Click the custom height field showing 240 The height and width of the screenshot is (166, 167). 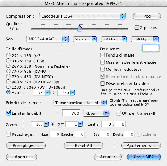click(64, 93)
